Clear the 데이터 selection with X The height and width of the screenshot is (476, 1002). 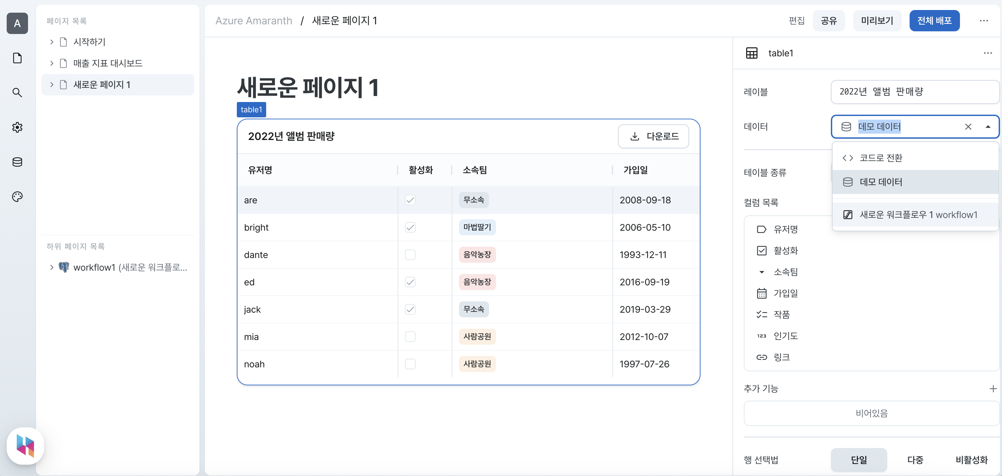(x=968, y=127)
